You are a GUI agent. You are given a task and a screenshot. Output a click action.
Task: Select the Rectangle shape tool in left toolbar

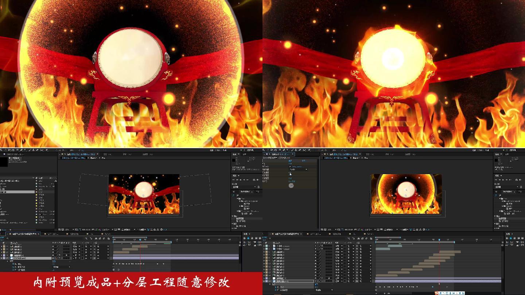coord(17,150)
